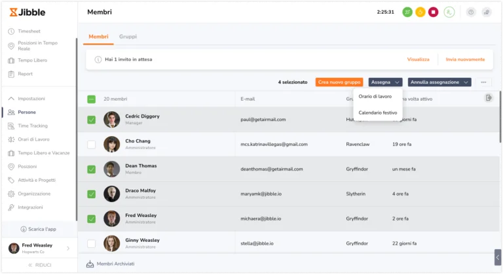The image size is (503, 274).
Task: Expand Fred Weasley account menu
Action: click(68, 248)
